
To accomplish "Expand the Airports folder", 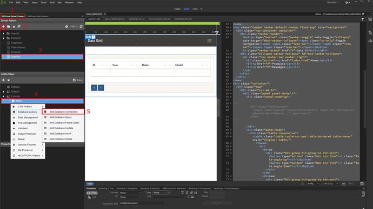I will click(3, 33).
